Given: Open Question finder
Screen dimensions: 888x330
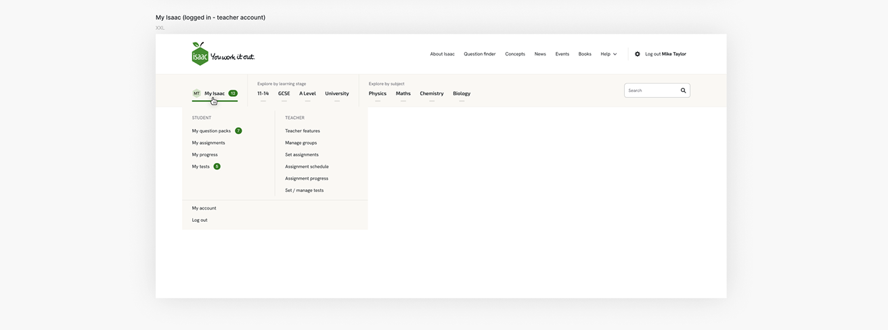Looking at the screenshot, I should click(480, 54).
